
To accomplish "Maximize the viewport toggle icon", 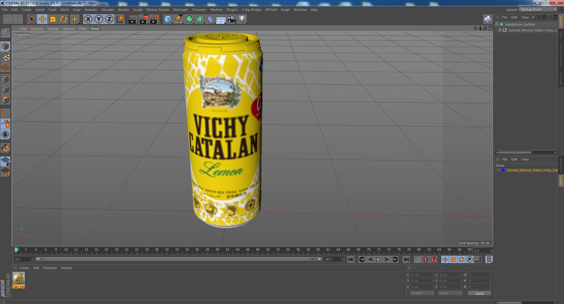I will (490, 28).
